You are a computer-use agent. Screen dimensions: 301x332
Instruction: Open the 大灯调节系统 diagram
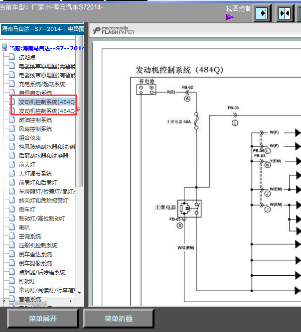35,174
